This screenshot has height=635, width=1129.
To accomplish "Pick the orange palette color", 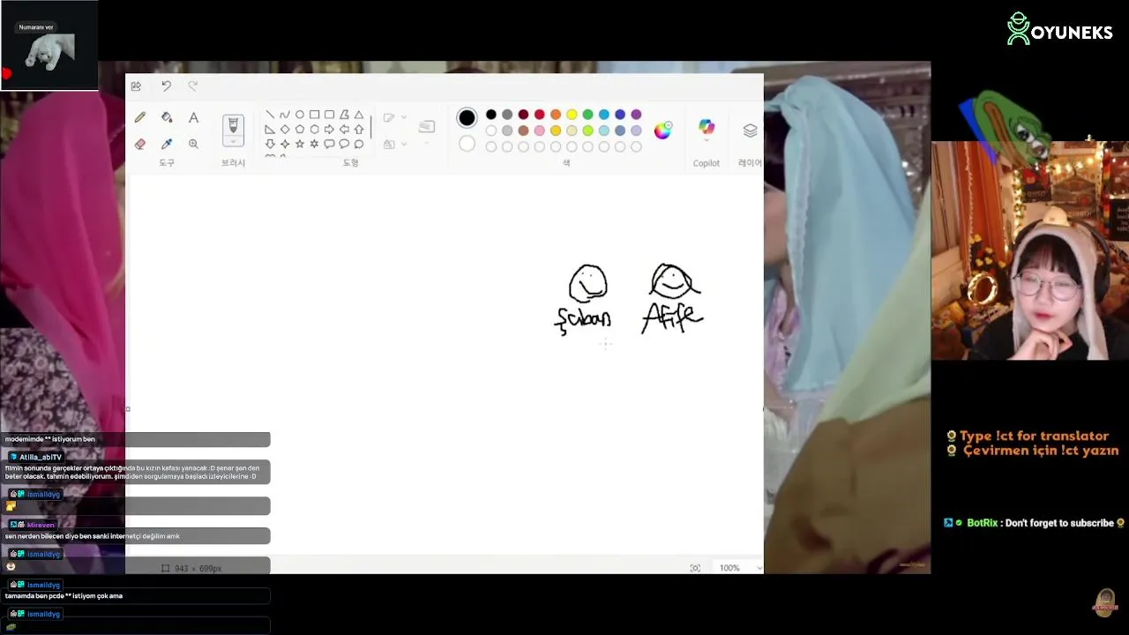I will 556,115.
